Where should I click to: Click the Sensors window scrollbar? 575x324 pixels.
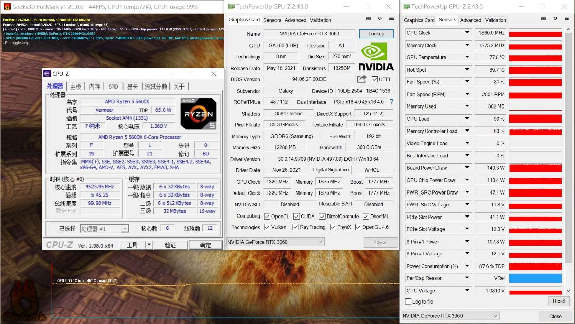coord(568,154)
